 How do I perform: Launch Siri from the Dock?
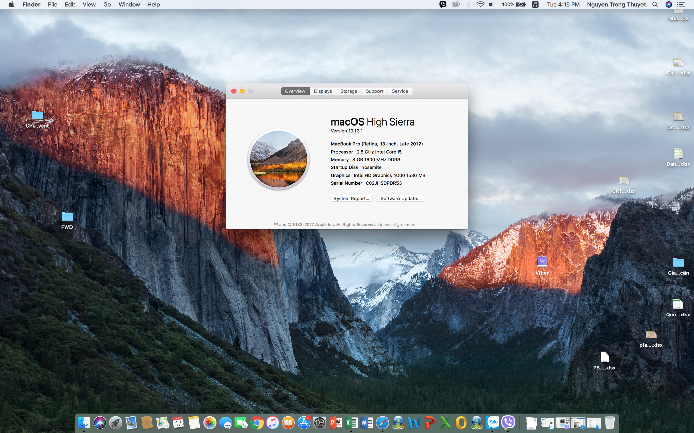click(x=100, y=423)
